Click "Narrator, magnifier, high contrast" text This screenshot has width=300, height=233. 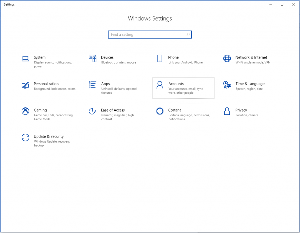(x=117, y=117)
